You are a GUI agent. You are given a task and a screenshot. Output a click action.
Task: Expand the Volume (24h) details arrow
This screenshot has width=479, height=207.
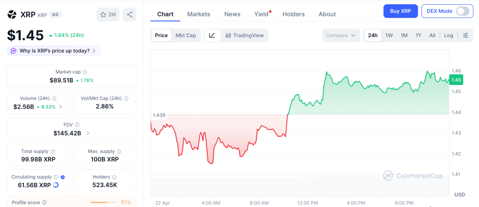pyautogui.click(x=61, y=107)
